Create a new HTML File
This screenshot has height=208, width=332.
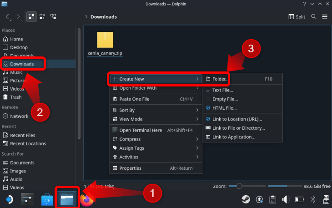242,108
